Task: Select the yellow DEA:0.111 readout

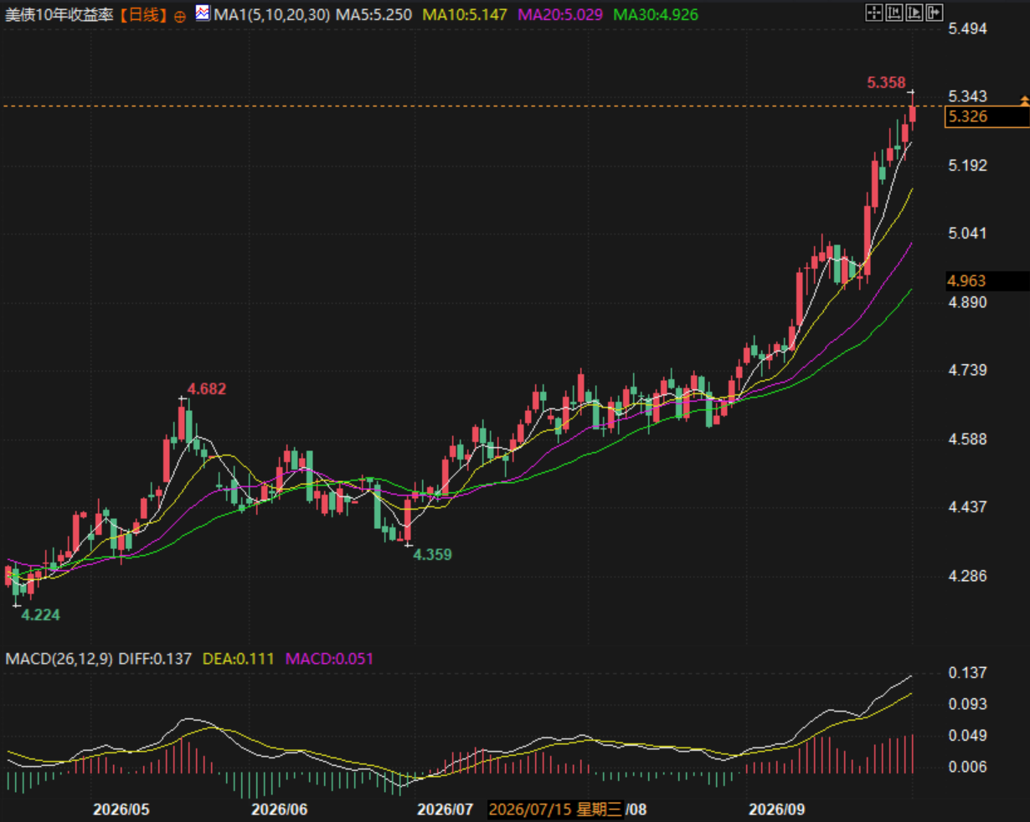Action: pyautogui.click(x=239, y=659)
